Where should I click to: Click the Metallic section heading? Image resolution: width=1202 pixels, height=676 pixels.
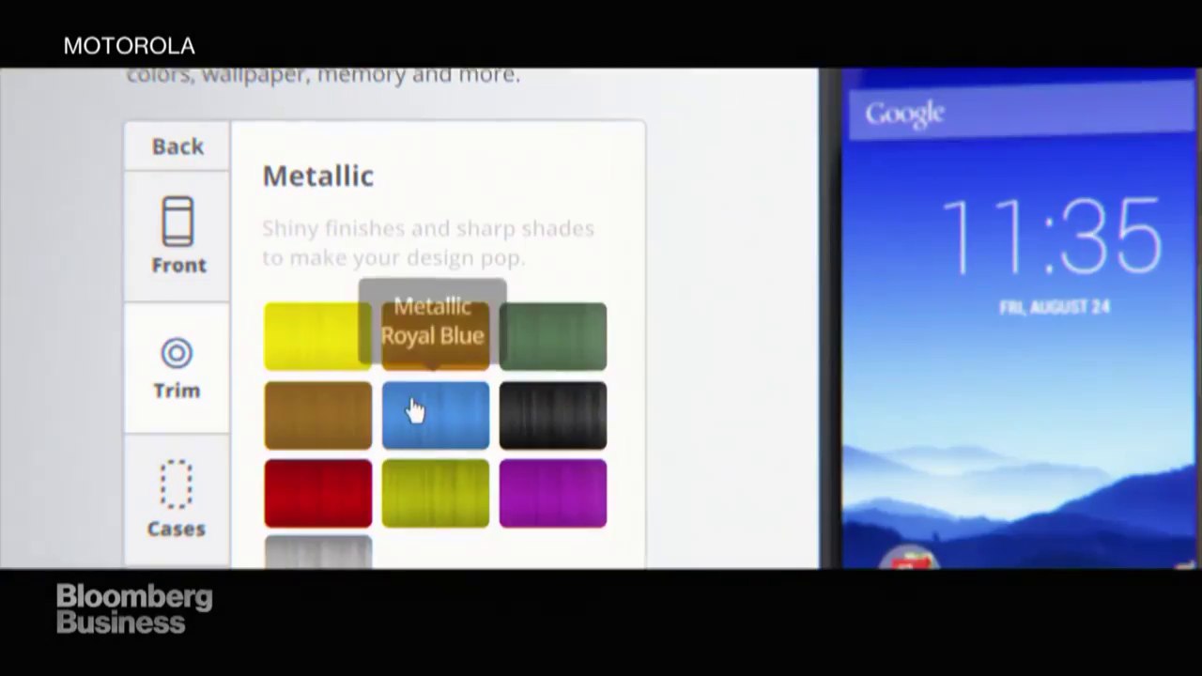point(317,177)
